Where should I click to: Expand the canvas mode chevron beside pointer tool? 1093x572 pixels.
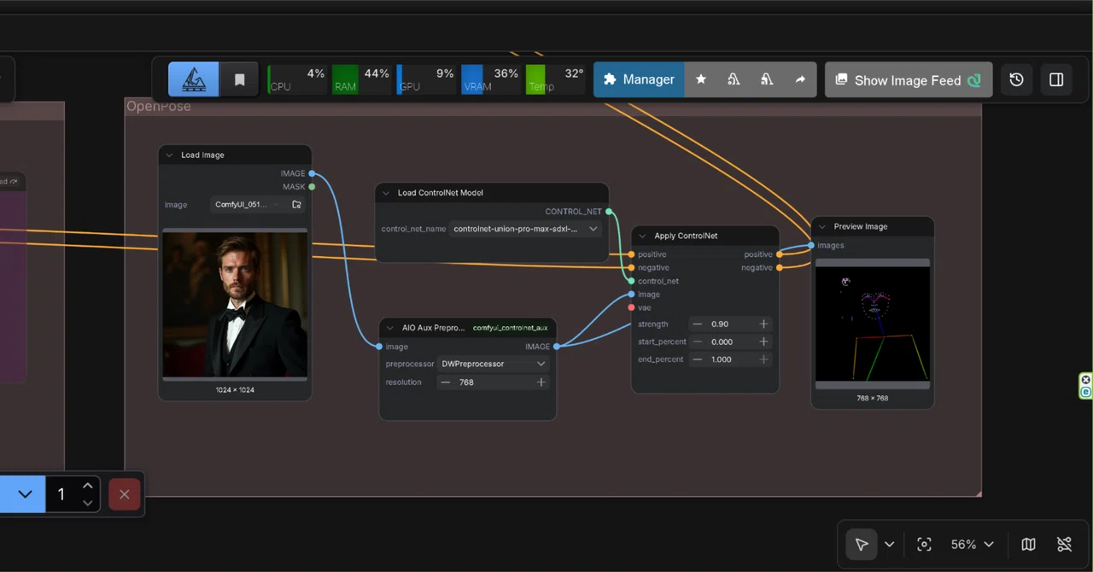pos(889,545)
